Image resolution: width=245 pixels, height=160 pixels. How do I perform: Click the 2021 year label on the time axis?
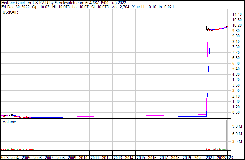pos(209,158)
